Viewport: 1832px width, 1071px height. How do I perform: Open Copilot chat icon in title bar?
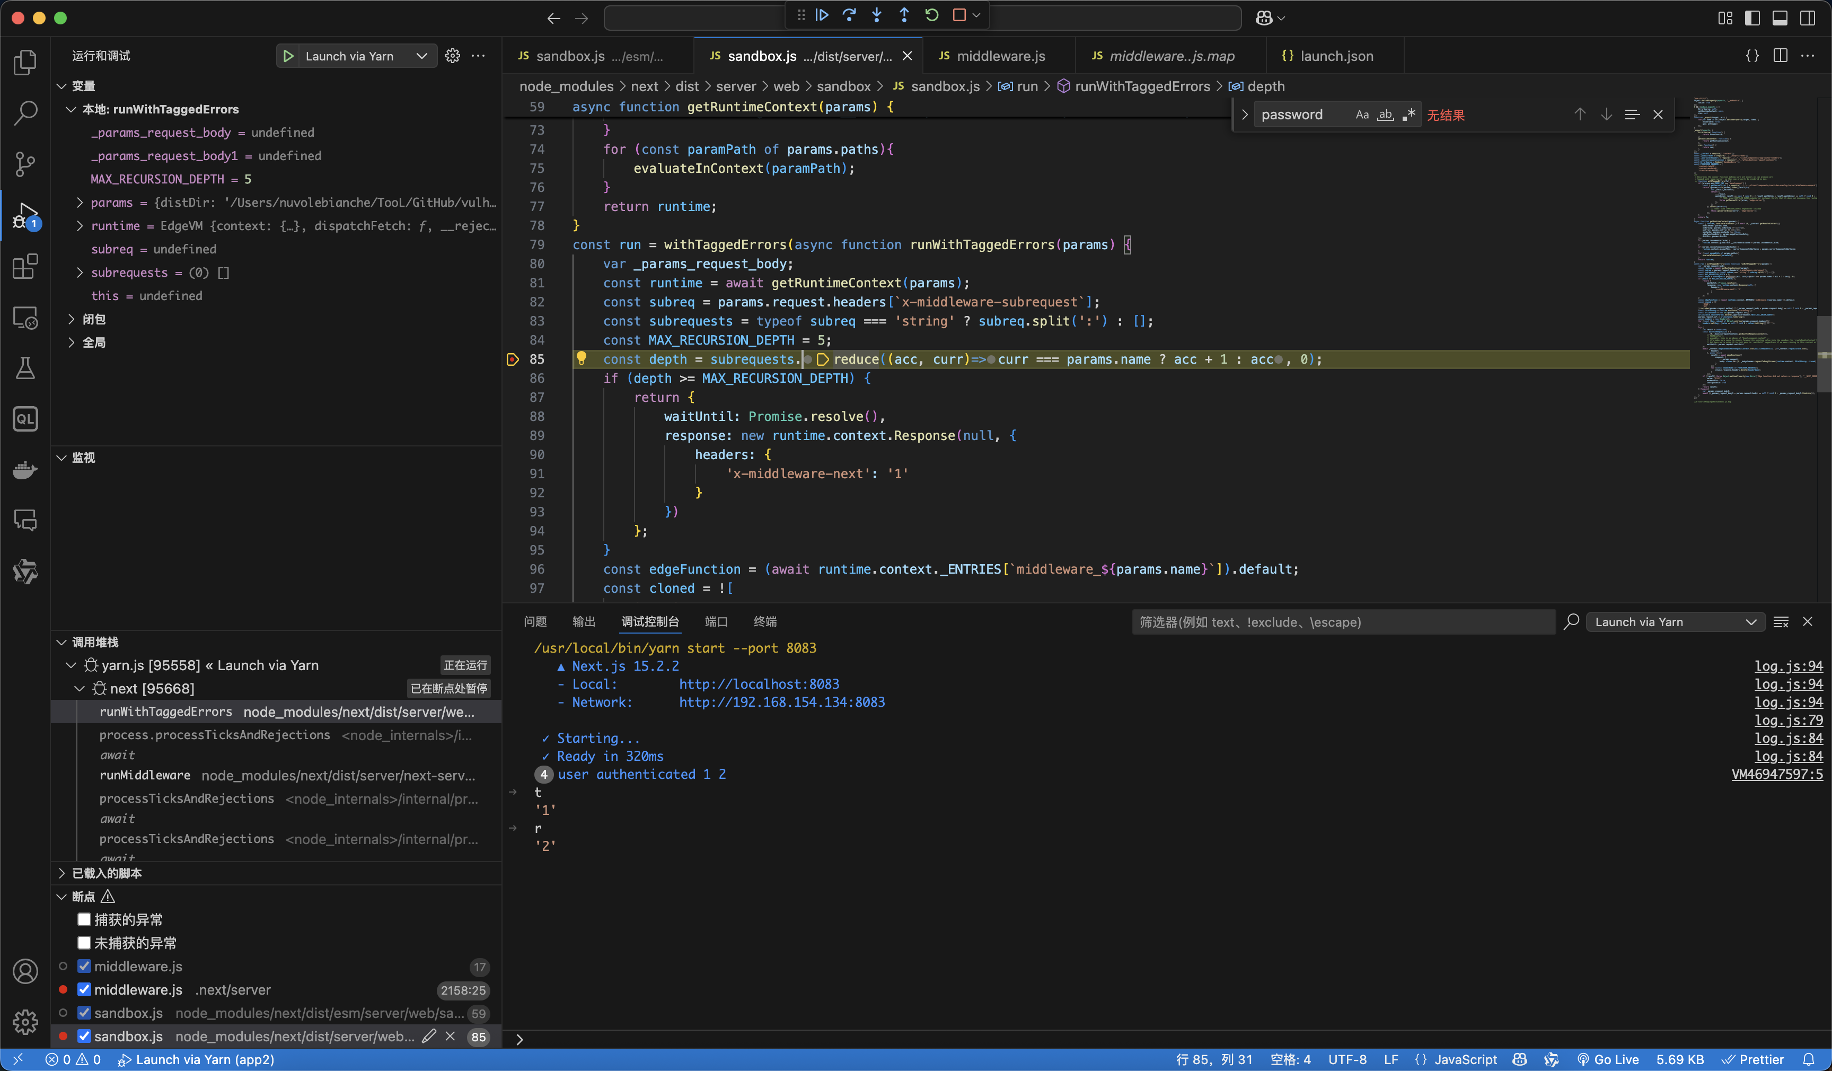[1264, 18]
